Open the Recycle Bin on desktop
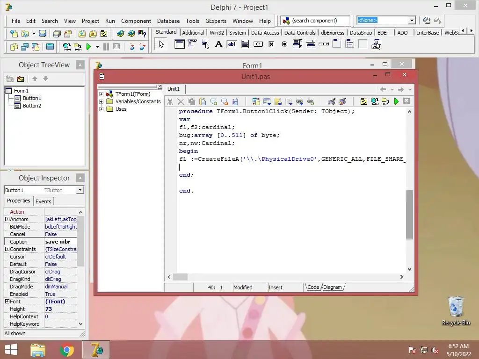The width and height of the screenshot is (479, 359). (456, 311)
